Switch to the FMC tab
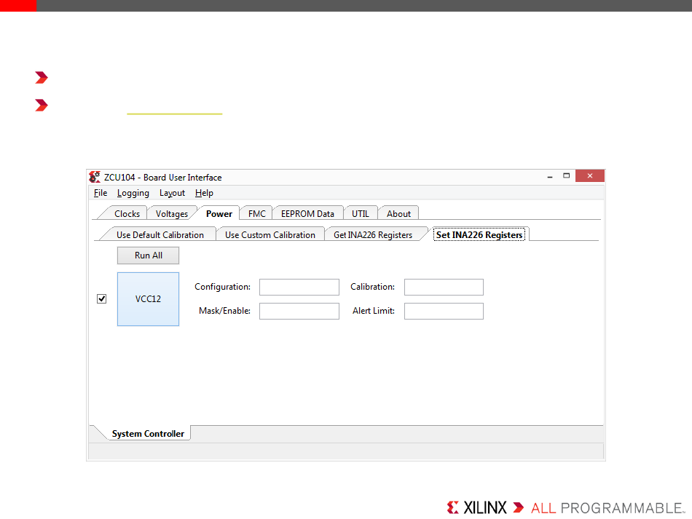This screenshot has width=692, height=519. [257, 213]
